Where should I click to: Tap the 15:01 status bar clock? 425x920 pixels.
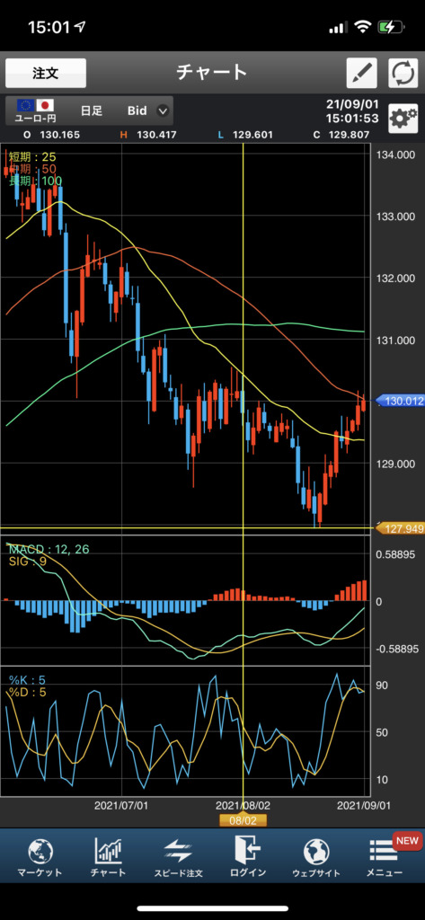click(49, 27)
